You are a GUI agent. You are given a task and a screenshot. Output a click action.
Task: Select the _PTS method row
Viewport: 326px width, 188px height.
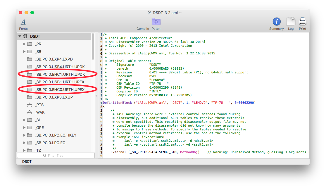tap(54, 105)
